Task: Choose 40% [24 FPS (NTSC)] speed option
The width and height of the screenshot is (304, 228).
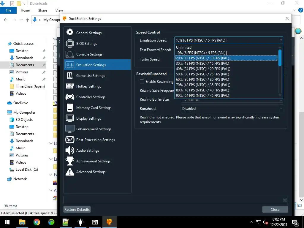Action: (227, 69)
